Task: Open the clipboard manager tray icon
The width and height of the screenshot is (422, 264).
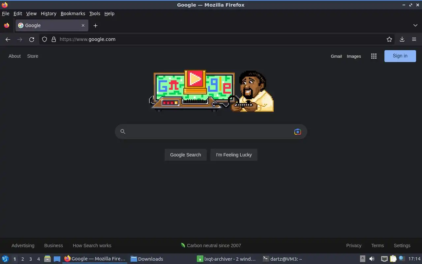Action: 393,259
